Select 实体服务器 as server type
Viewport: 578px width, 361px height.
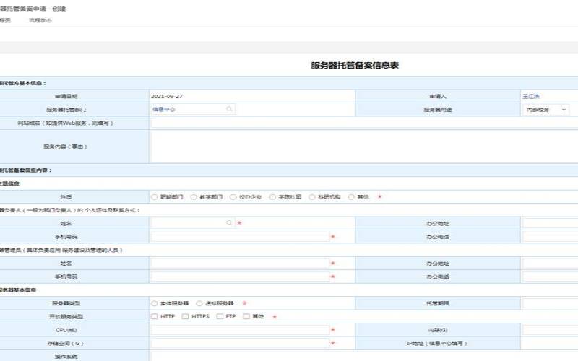[x=155, y=303]
